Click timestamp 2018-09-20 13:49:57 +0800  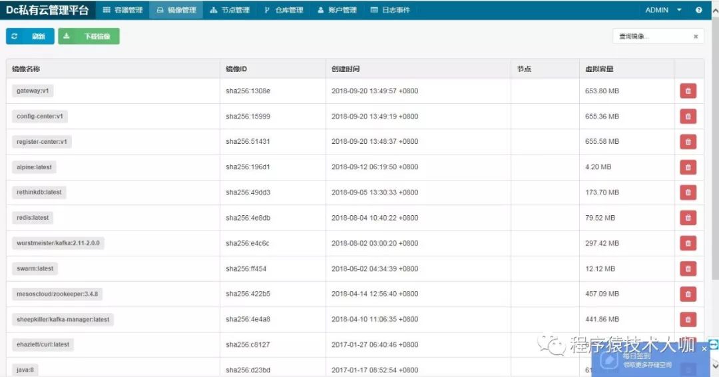[x=375, y=91]
